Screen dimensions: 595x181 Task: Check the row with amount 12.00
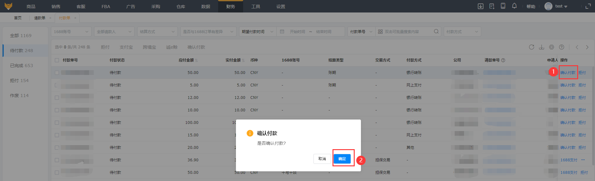(57, 98)
